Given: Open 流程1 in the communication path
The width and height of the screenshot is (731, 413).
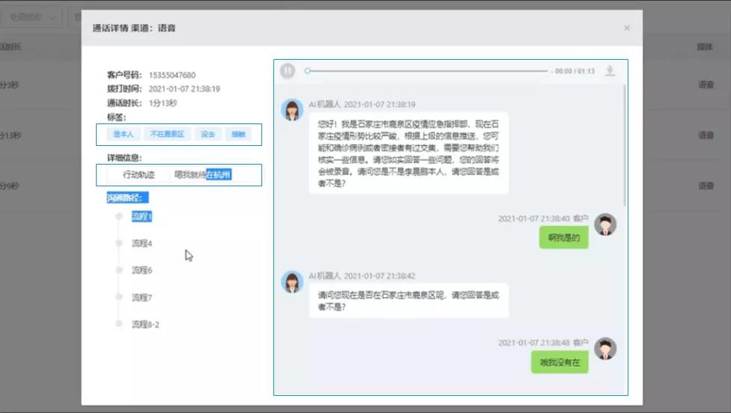Looking at the screenshot, I should pyautogui.click(x=142, y=216).
